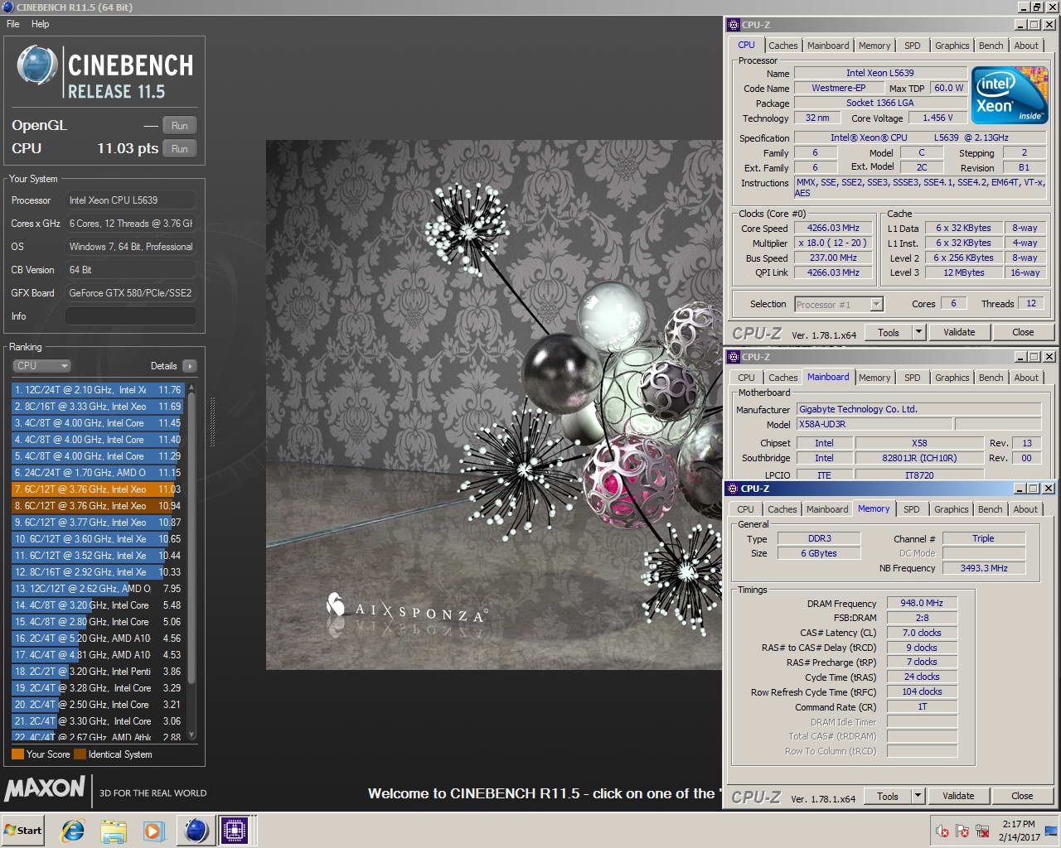Click Validate in top CPU-Z window
Viewport: 1061px width, 848px height.
click(x=959, y=332)
